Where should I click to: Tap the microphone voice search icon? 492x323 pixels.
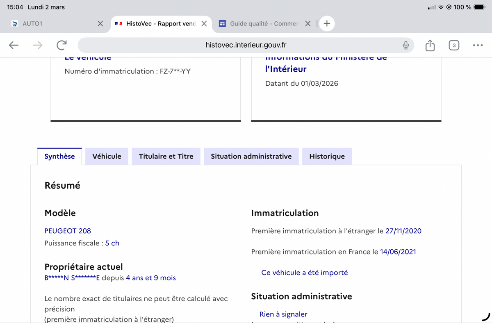click(405, 45)
